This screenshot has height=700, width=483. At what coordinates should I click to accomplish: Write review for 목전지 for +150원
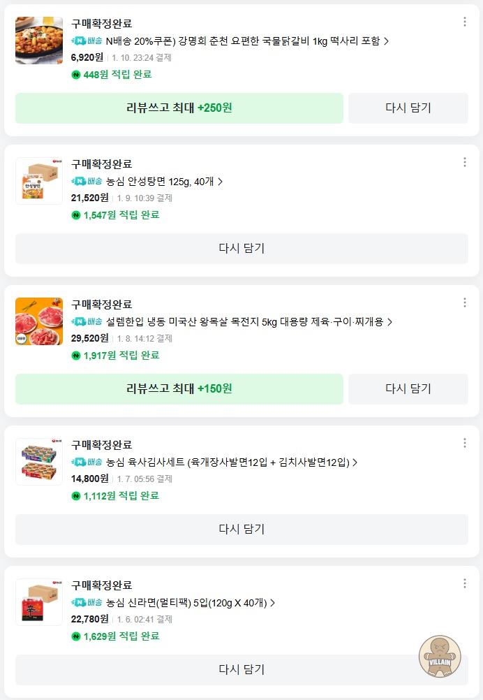[x=179, y=388]
